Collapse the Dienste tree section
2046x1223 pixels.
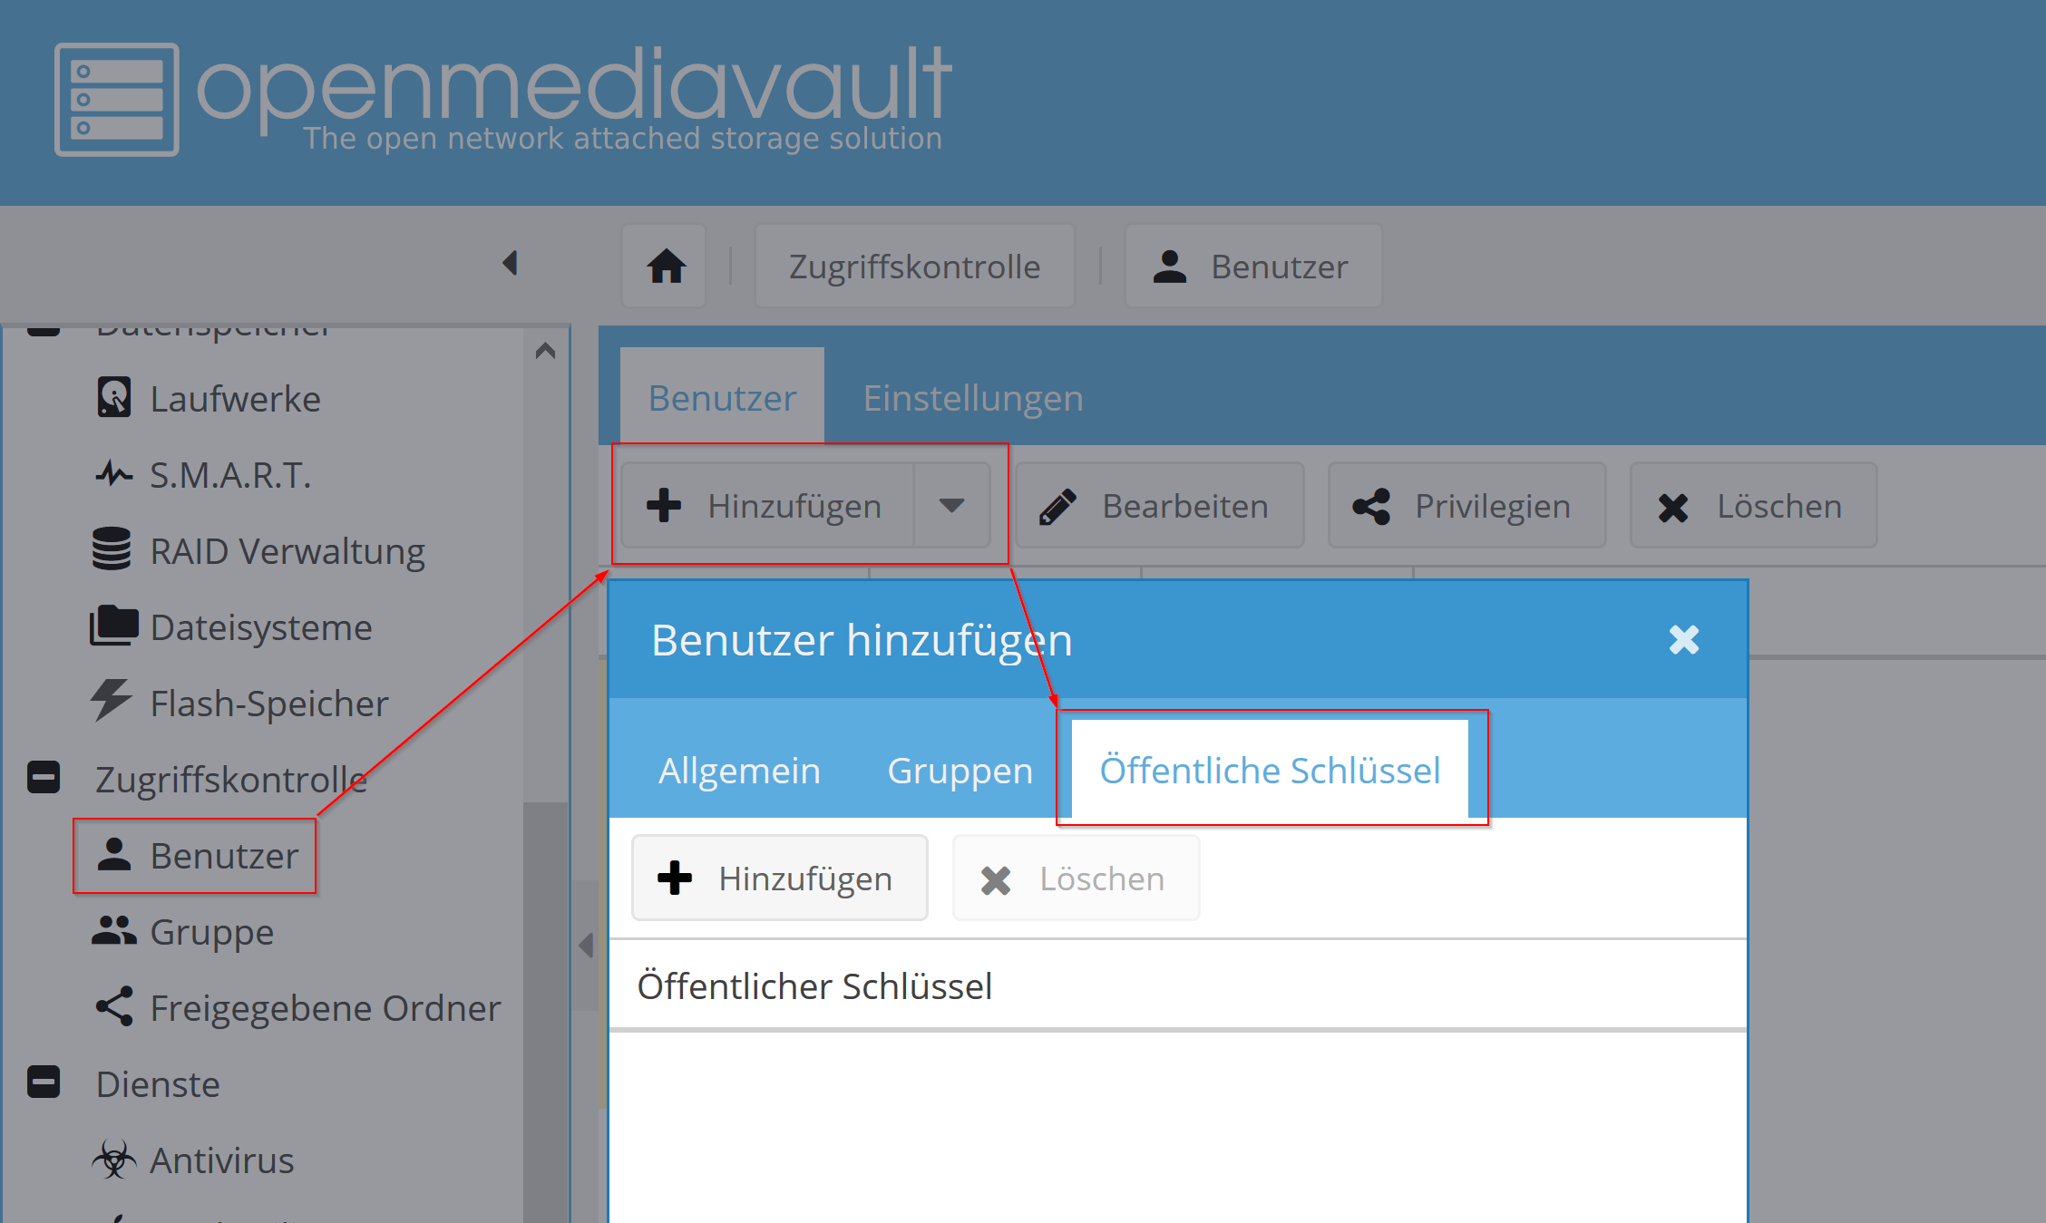(44, 1082)
